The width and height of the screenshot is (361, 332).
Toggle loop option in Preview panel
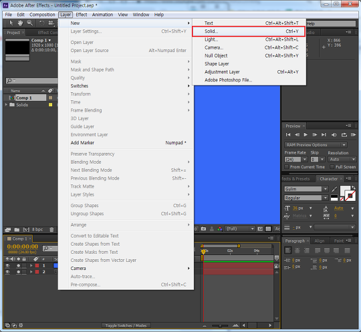344,135
